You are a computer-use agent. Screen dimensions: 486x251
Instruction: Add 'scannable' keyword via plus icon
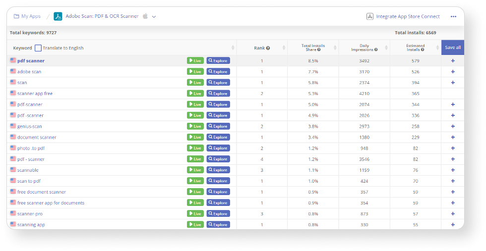point(453,170)
